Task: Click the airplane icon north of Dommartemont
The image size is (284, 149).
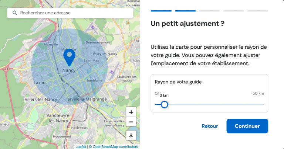Action: 93,27
